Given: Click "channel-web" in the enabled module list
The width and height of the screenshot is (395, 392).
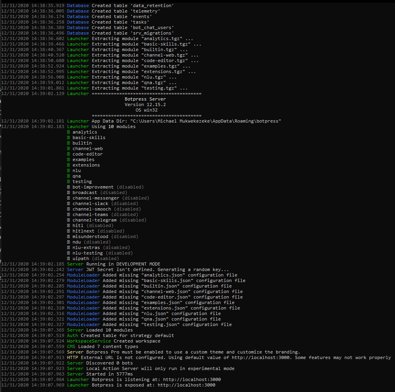Looking at the screenshot, I should click(87, 148).
